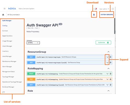Open the User admin dropdown
Viewport: 130px width, 105px height.
[x=104, y=9]
